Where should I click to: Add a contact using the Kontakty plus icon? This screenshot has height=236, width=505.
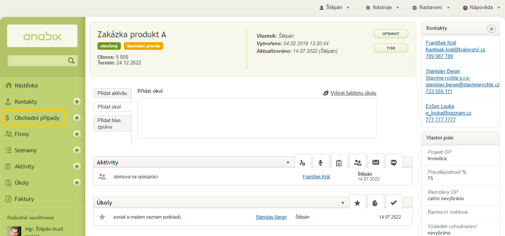[x=491, y=29]
